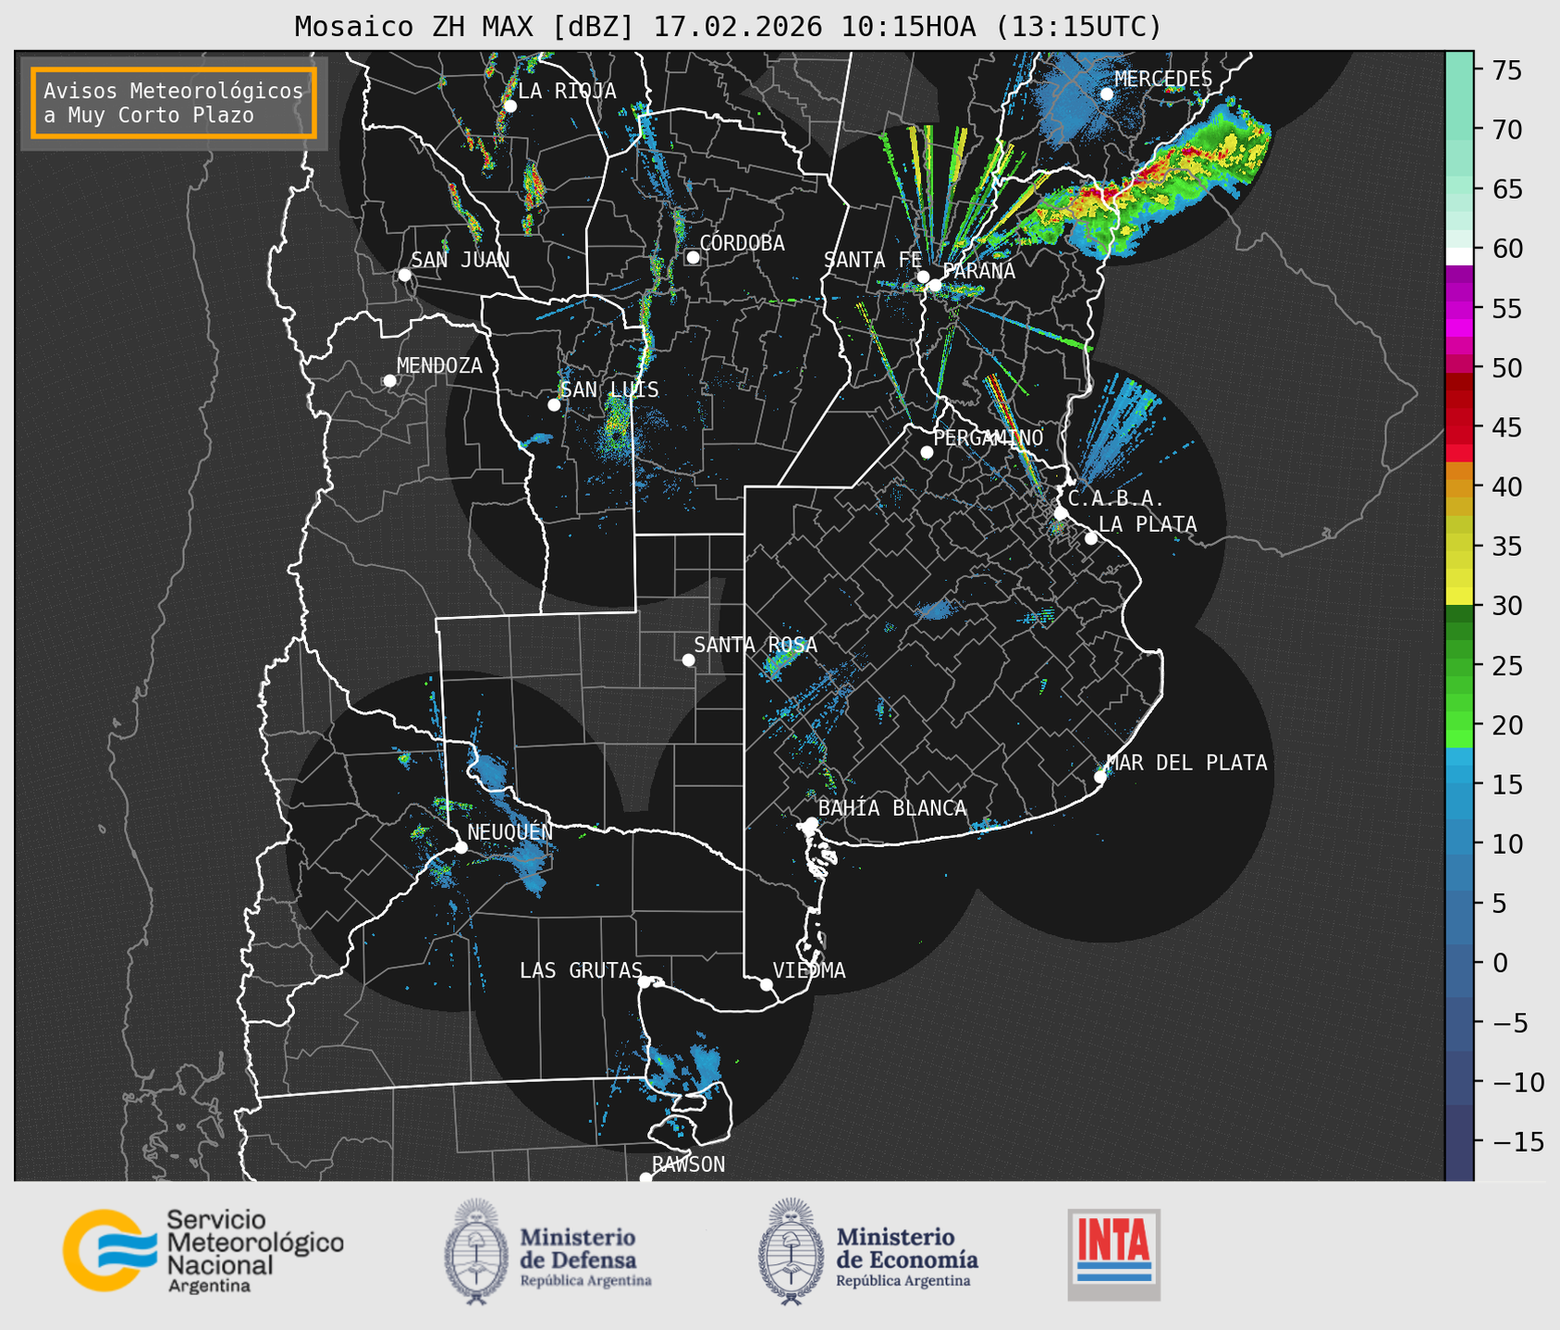The height and width of the screenshot is (1330, 1560).
Task: Click the MERCEDES map label
Action: [x=1163, y=80]
